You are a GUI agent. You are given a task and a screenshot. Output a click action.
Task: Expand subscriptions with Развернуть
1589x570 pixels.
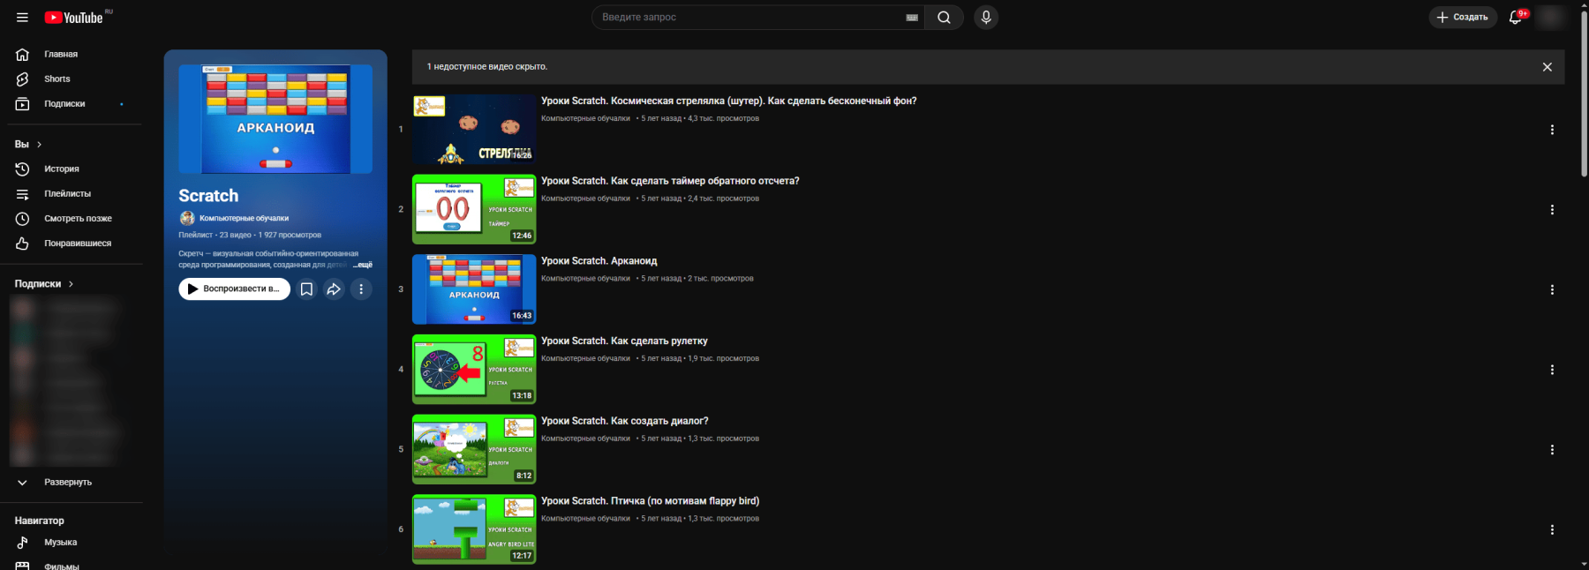[68, 483]
